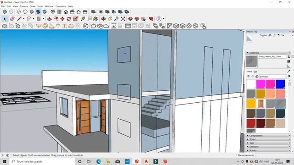Choose the Line pencil tool

tap(19, 19)
